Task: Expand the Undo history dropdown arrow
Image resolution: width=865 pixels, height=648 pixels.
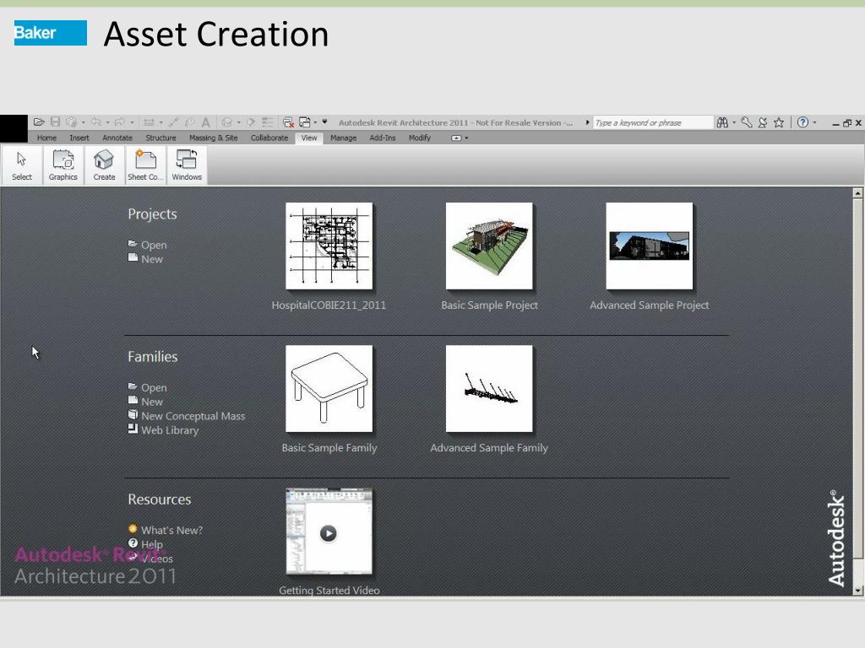Action: (107, 123)
